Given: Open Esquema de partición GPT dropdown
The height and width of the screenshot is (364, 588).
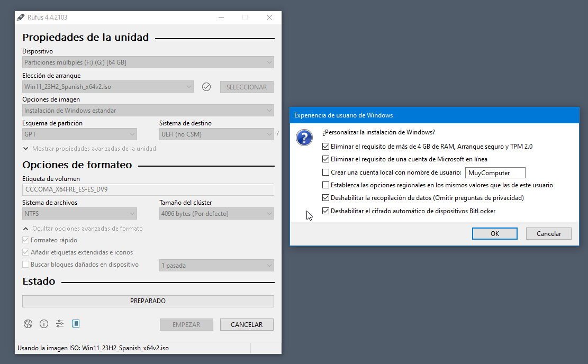Looking at the screenshot, I should pos(79,134).
